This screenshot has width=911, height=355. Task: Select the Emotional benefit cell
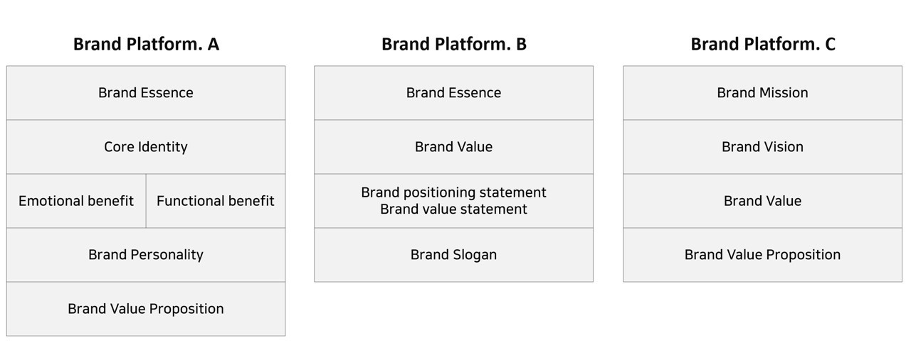click(76, 201)
